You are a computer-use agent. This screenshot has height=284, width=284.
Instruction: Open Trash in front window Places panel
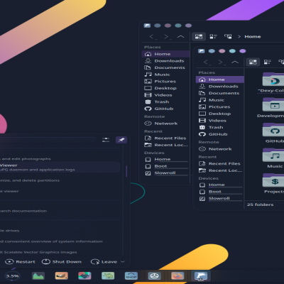coord(220,127)
